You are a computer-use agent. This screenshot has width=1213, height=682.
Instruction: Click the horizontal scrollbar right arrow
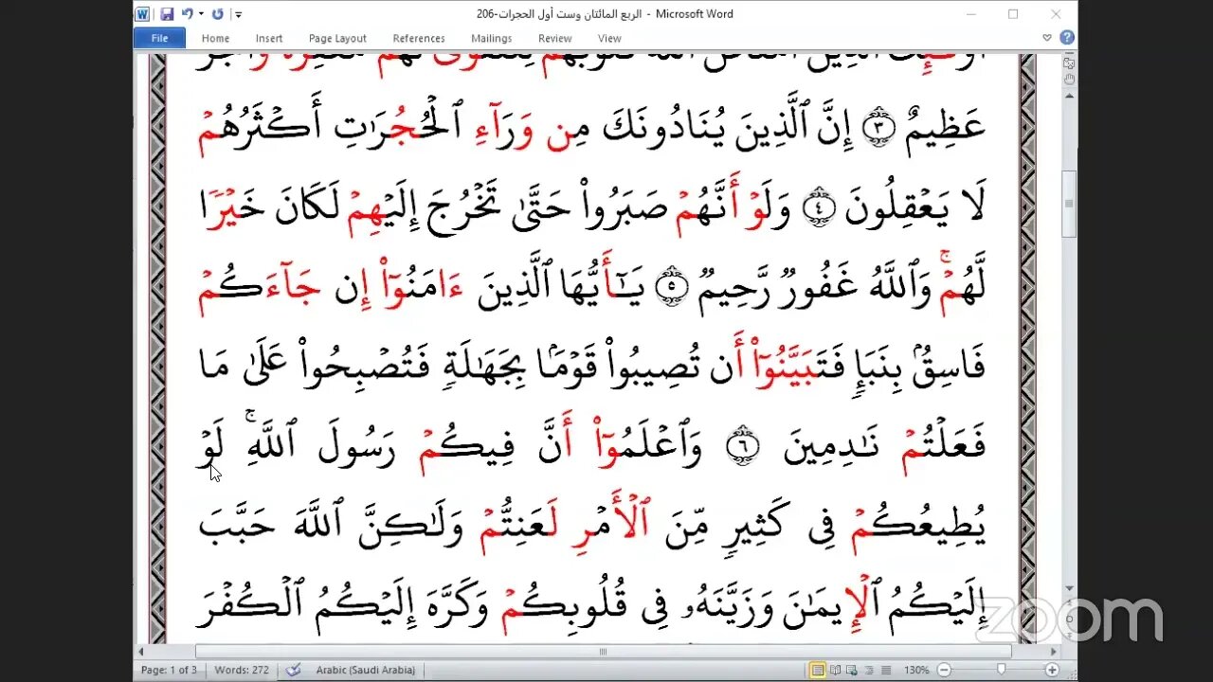(x=1052, y=652)
